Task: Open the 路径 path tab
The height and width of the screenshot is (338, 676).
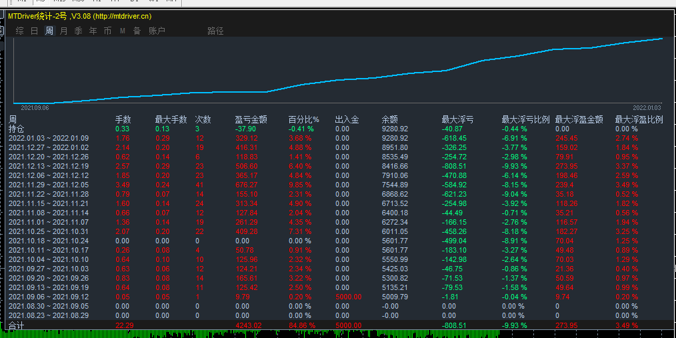Action: tap(215, 31)
